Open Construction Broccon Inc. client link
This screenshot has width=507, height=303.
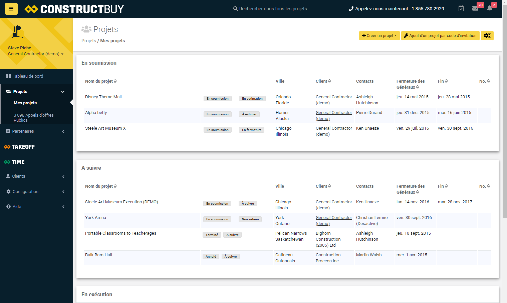tap(328, 258)
